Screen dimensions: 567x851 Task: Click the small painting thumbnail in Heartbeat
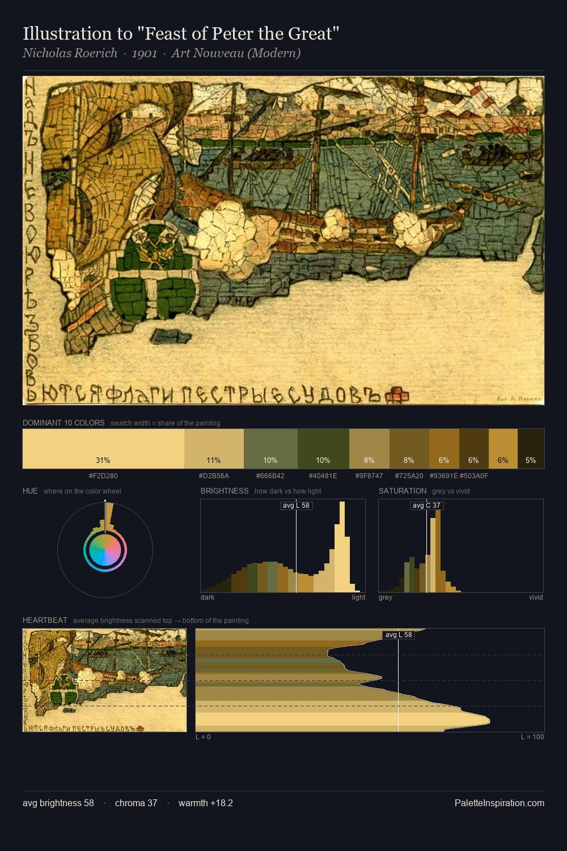click(x=104, y=680)
